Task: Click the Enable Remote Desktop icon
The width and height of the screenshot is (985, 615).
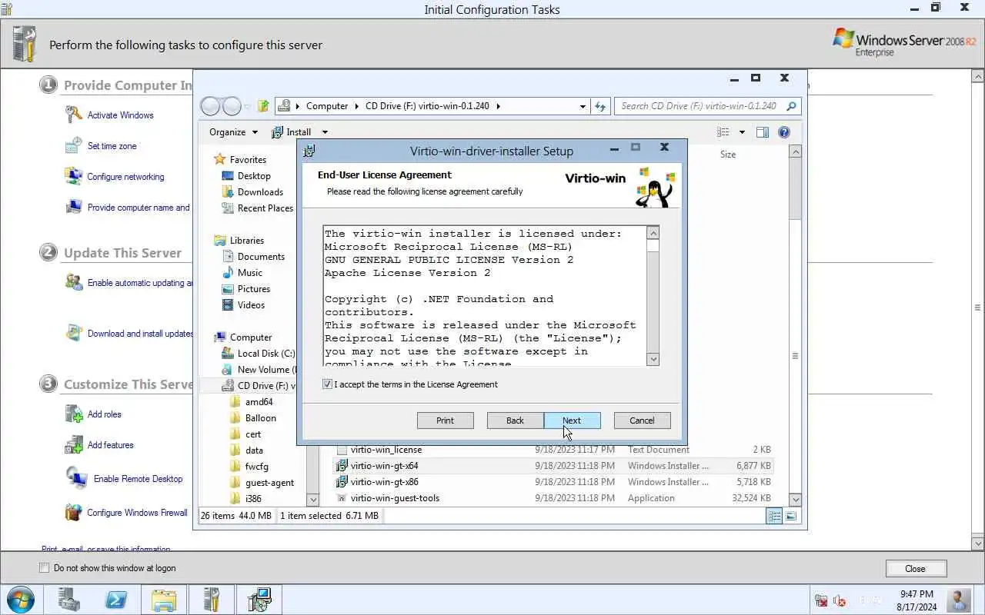Action: click(77, 477)
